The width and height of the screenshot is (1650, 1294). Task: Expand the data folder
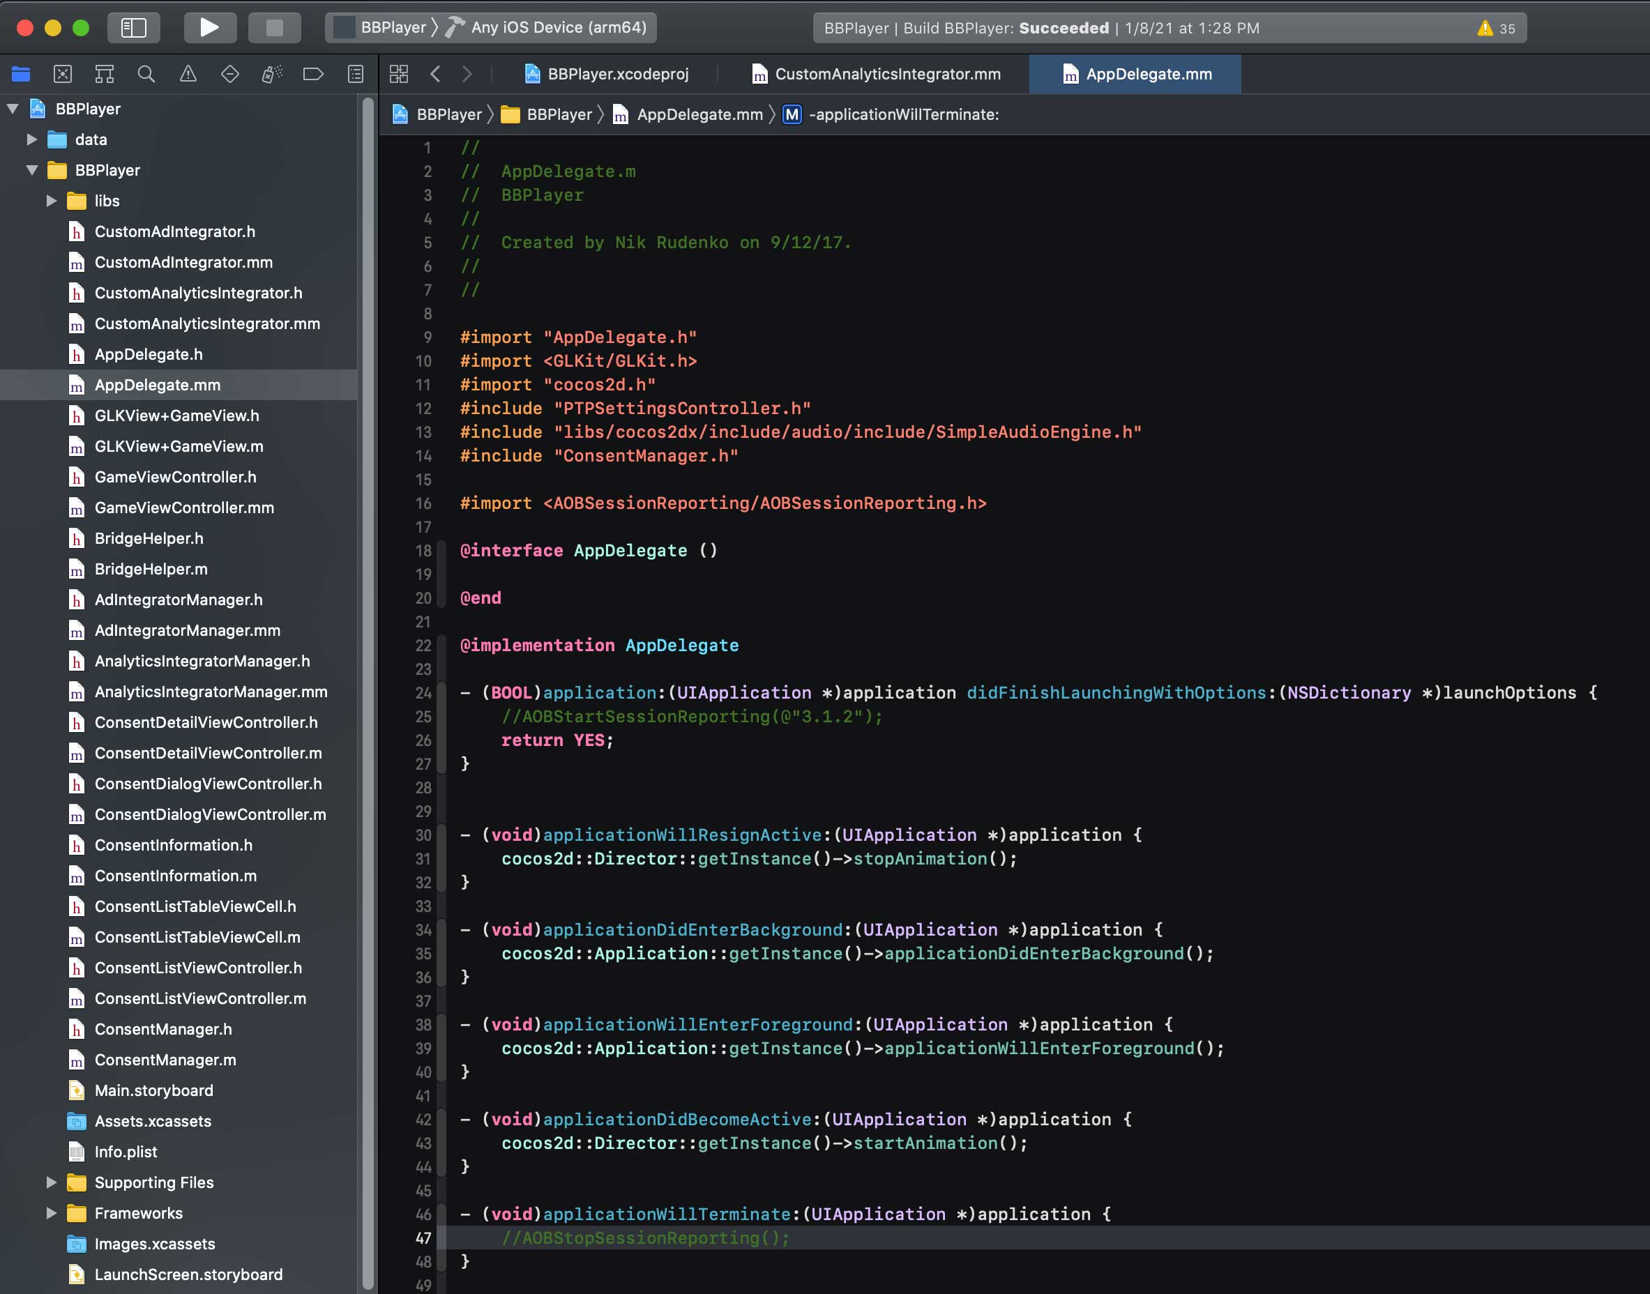pyautogui.click(x=32, y=139)
